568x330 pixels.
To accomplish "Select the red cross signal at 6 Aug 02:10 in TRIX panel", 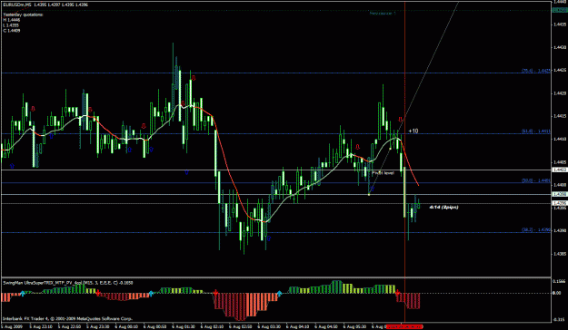I will coord(215,292).
